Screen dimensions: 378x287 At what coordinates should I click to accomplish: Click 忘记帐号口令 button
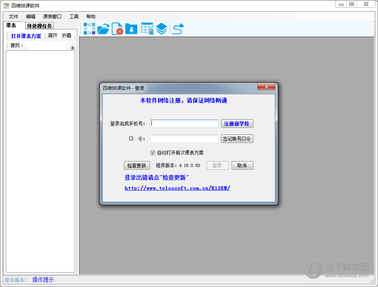coord(237,139)
